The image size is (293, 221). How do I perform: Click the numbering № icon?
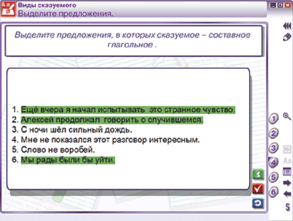[x=287, y=149]
